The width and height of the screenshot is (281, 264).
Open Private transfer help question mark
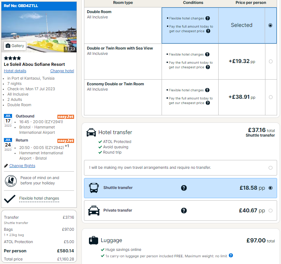pyautogui.click(x=184, y=211)
